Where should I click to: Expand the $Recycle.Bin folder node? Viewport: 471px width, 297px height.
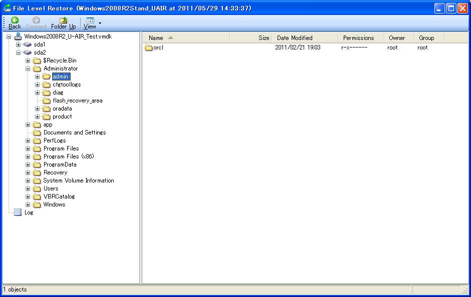(28, 60)
